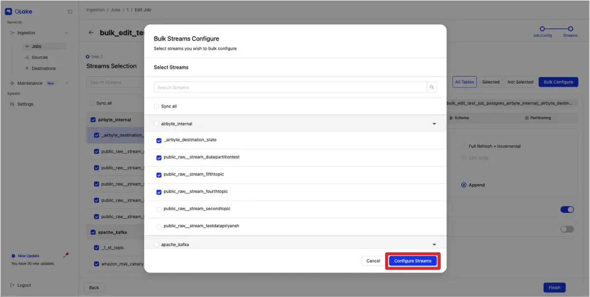Switch to Not Selected filter tab
The image size is (590, 297).
pos(520,82)
